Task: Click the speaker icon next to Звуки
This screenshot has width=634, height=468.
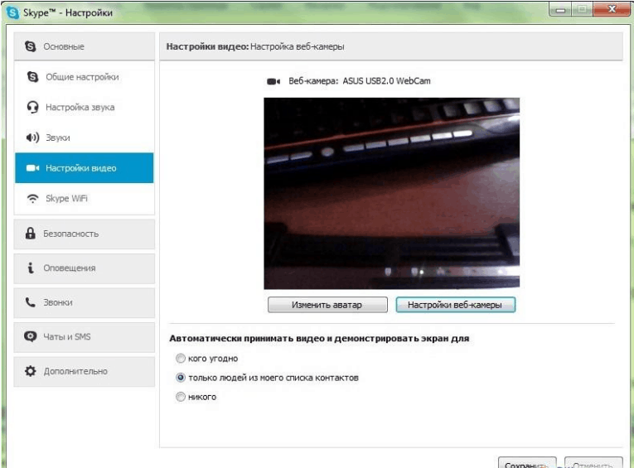Action: (x=33, y=138)
